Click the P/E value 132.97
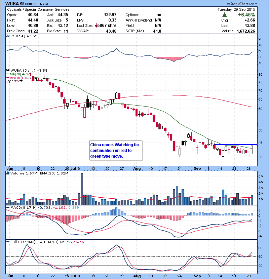 110,15
